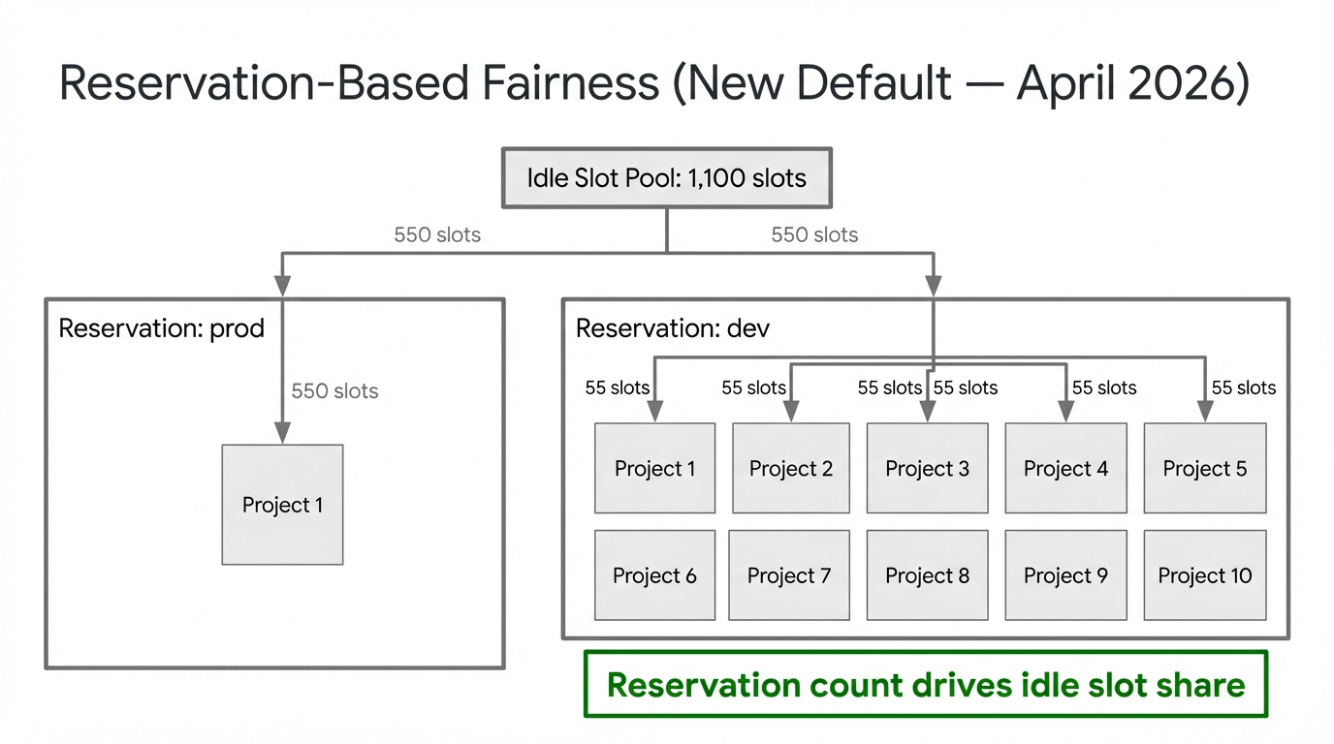Click Project 4 in the dev reservation
This screenshot has width=1334, height=744.
[1064, 468]
